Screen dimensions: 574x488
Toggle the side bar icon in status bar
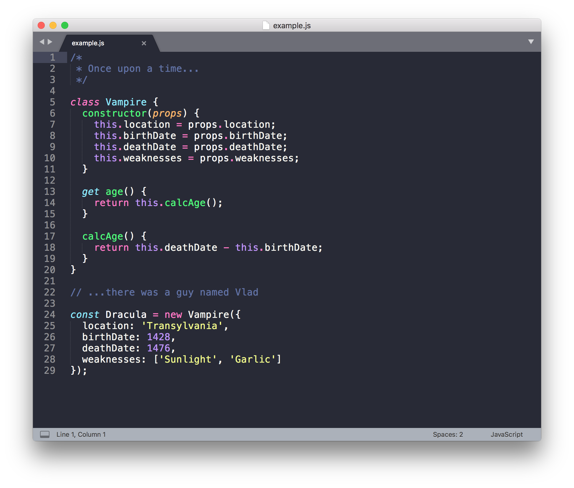[x=45, y=434]
